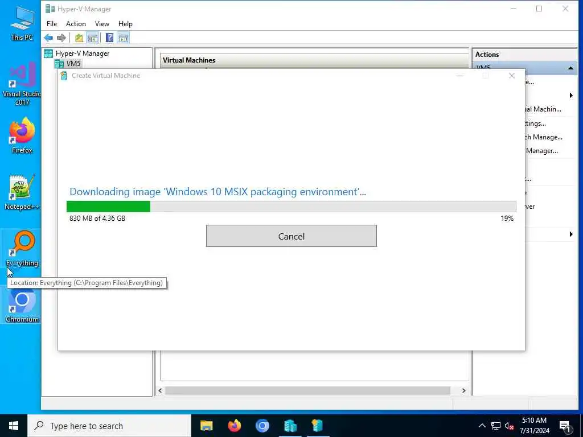Image resolution: width=583 pixels, height=437 pixels.
Task: Expand the lower submenu arrow in Actions pane
Action: pyautogui.click(x=570, y=234)
